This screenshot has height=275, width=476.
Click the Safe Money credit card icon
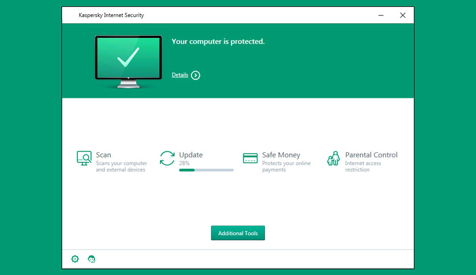250,158
